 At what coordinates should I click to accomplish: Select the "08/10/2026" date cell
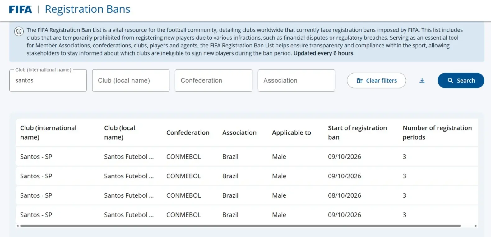click(345, 195)
